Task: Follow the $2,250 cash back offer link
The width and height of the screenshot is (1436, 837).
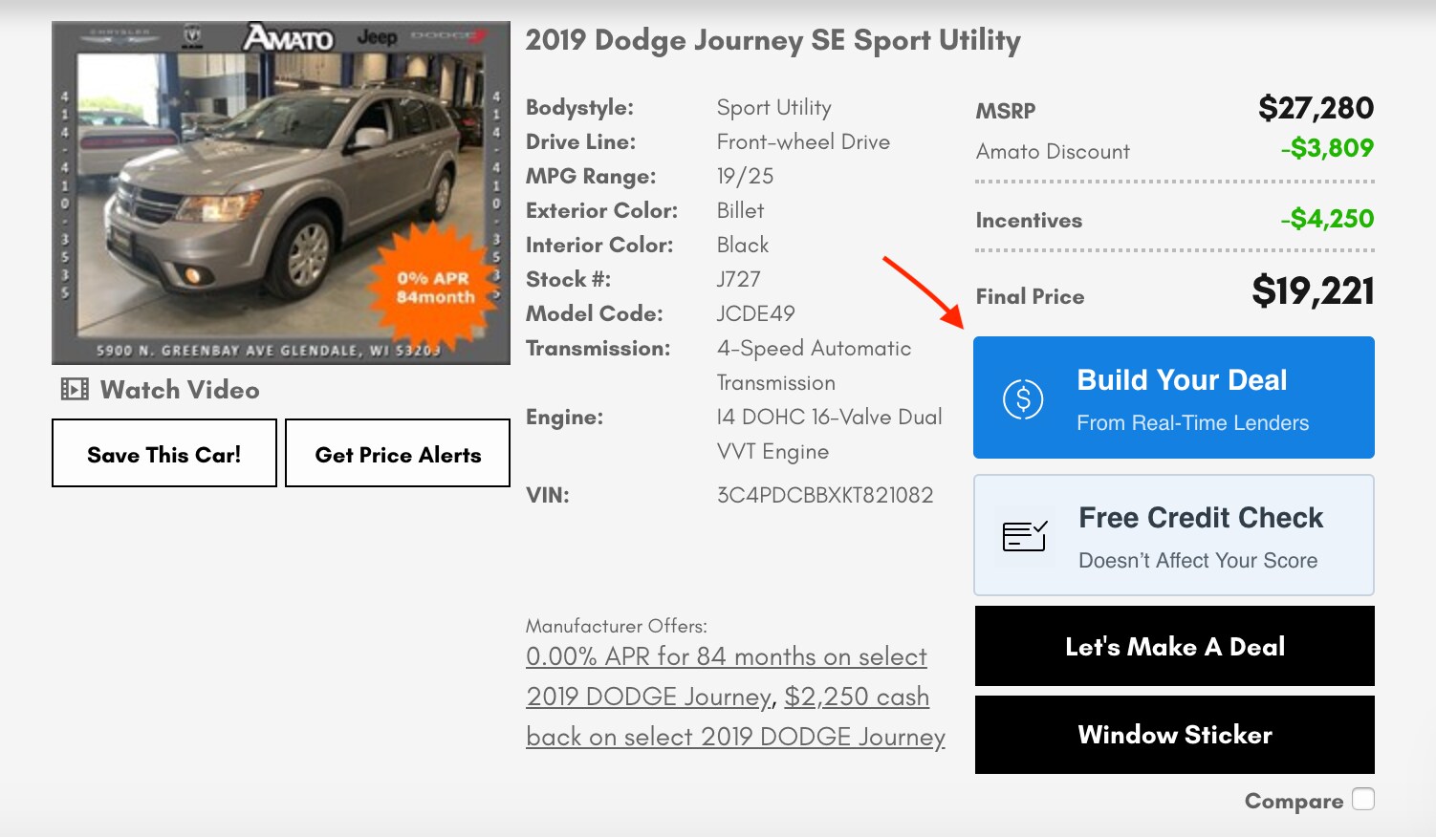Action: [856, 697]
